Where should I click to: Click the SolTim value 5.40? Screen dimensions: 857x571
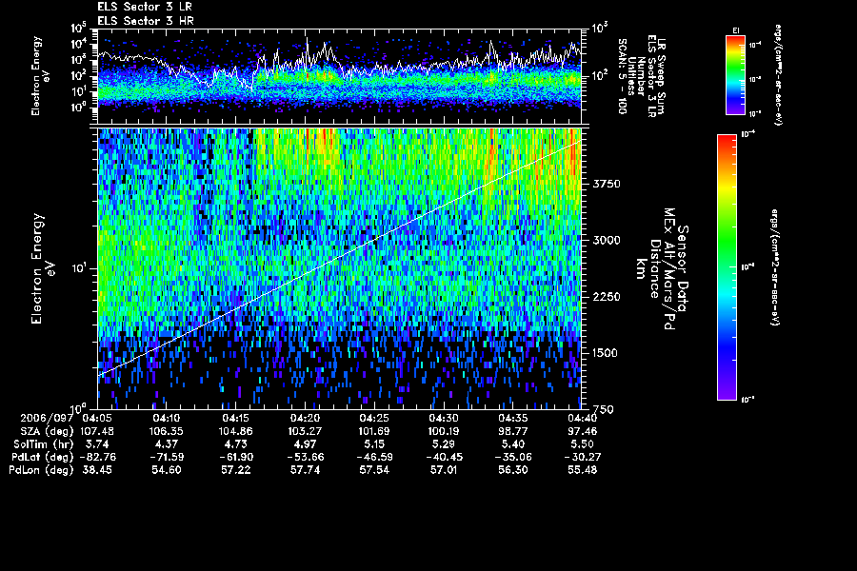point(512,444)
